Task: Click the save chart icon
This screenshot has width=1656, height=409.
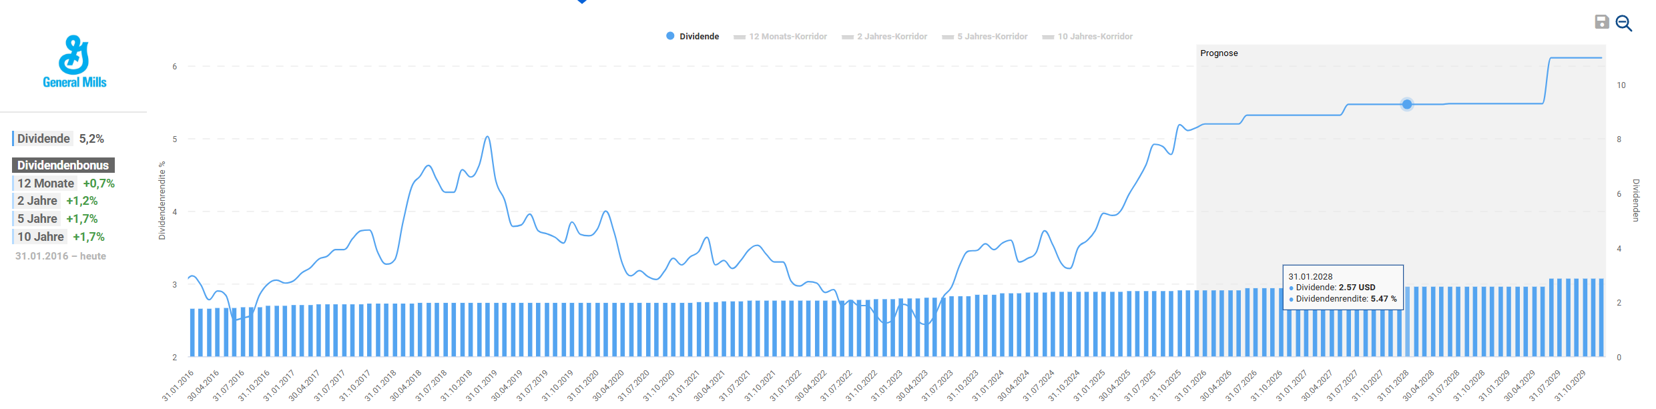Action: coord(1601,22)
